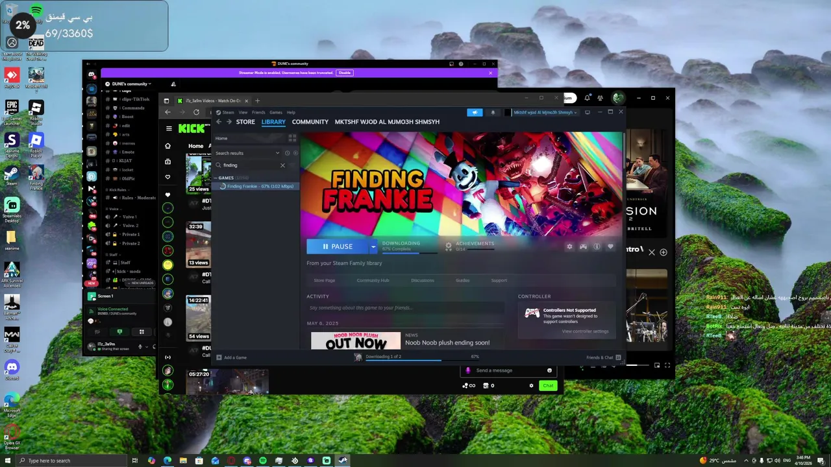Open the MKTSHF WJOD AL MJMO3H SHMSYH profile tab
The width and height of the screenshot is (831, 467).
387,122
